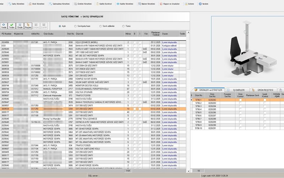
Task: Select serial number 0226285 in product list
Action: coord(212,109)
